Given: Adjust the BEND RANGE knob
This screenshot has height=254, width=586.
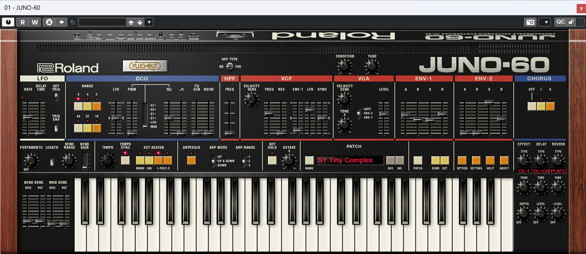Looking at the screenshot, I should point(68,160).
